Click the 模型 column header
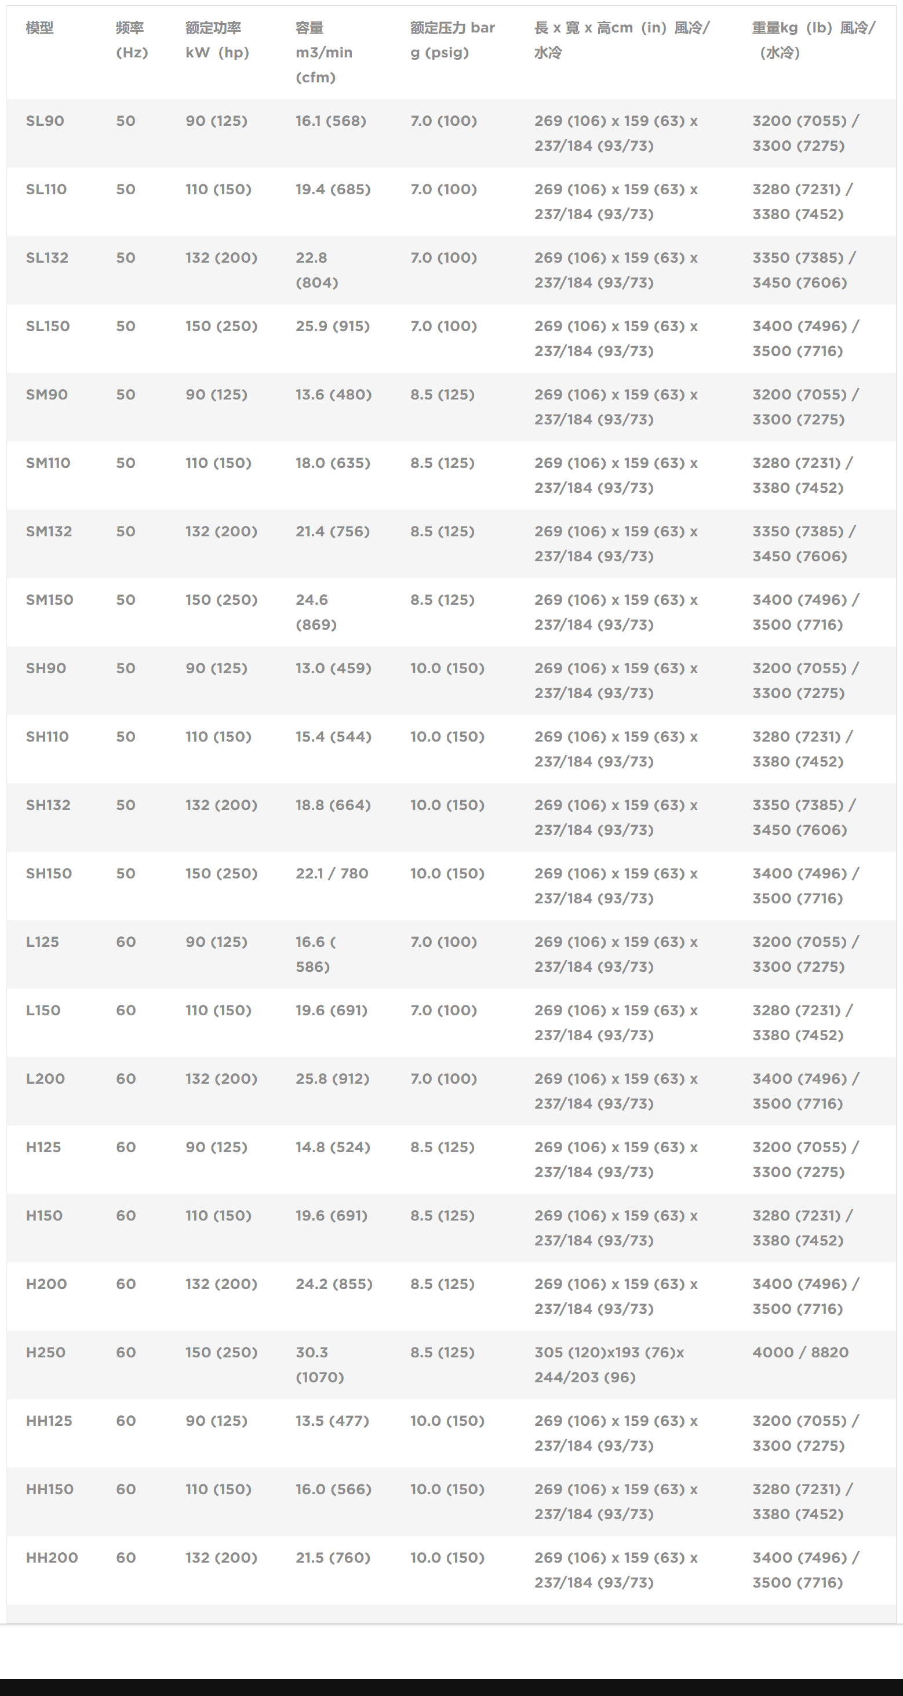The image size is (903, 1696). (x=39, y=28)
